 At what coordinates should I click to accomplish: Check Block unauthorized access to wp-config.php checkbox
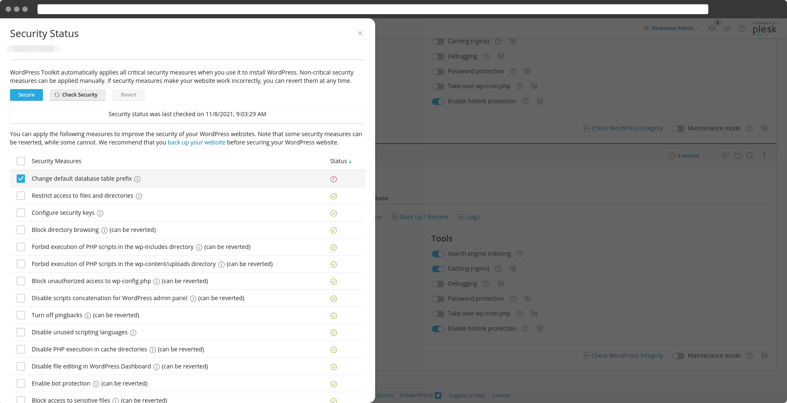point(21,281)
